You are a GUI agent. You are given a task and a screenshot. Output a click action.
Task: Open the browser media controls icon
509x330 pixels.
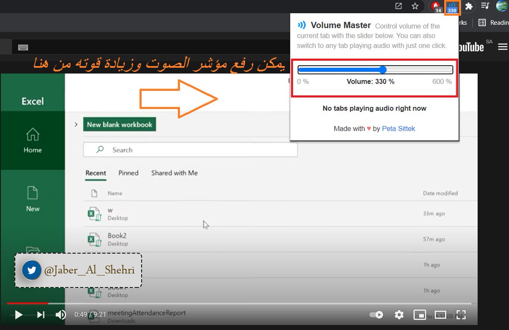pos(486,6)
